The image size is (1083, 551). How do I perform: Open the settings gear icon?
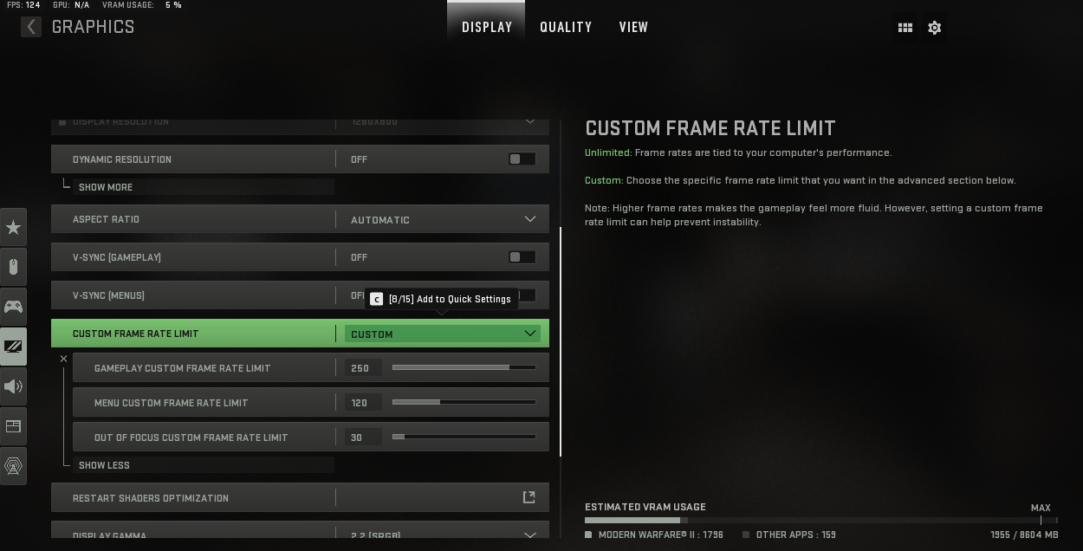tap(934, 28)
